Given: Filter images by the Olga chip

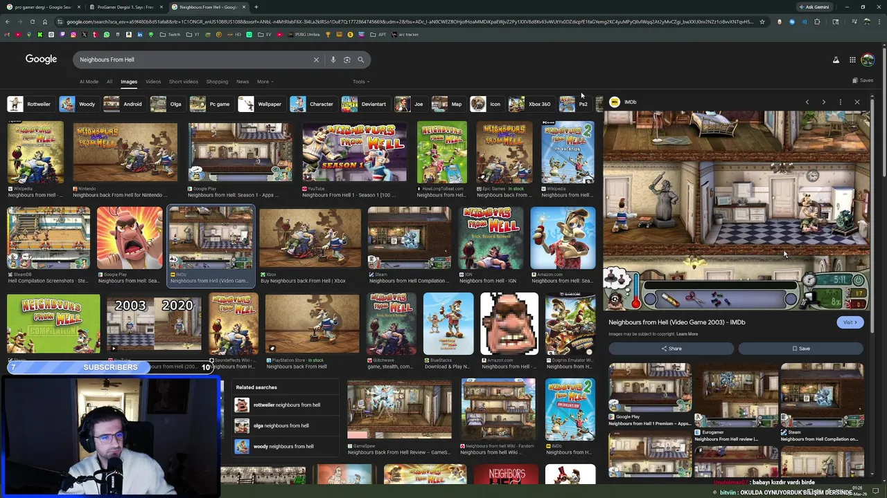Looking at the screenshot, I should (167, 104).
